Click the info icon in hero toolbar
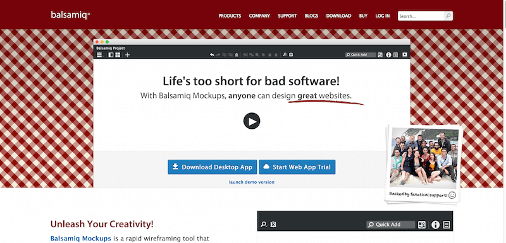This screenshot has width=506, height=243. click(x=388, y=55)
